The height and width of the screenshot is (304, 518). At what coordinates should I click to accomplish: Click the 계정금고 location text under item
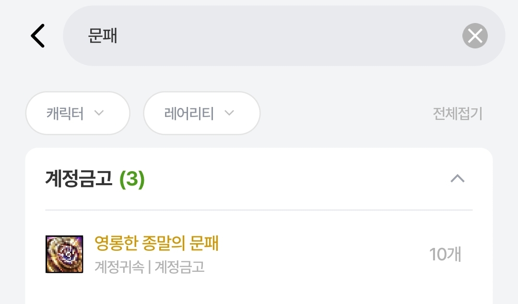coord(179,267)
